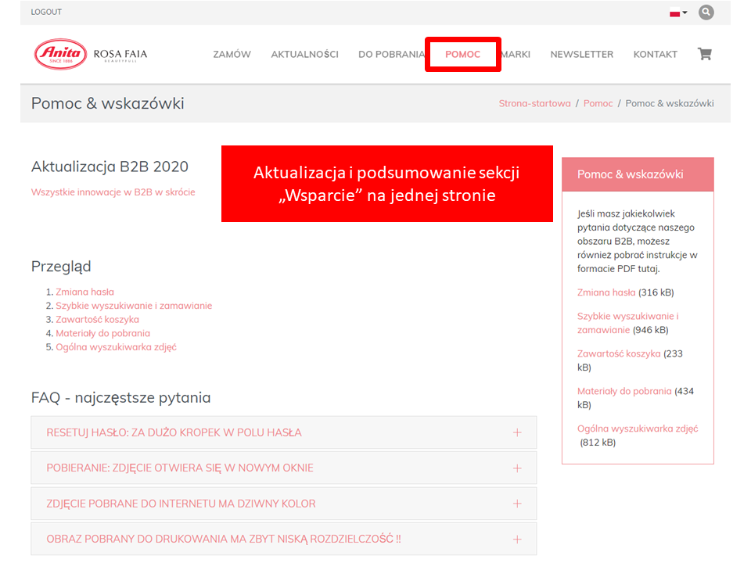The image size is (751, 563).
Task: Expand ZDJĘCIE POBRANE DO INTERNETU question
Action: pyautogui.click(x=283, y=504)
